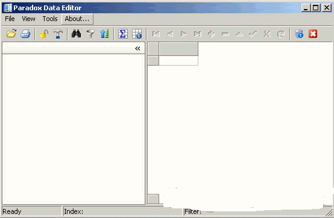Insert a record with the plus icon
334x218 pixels.
211,34
